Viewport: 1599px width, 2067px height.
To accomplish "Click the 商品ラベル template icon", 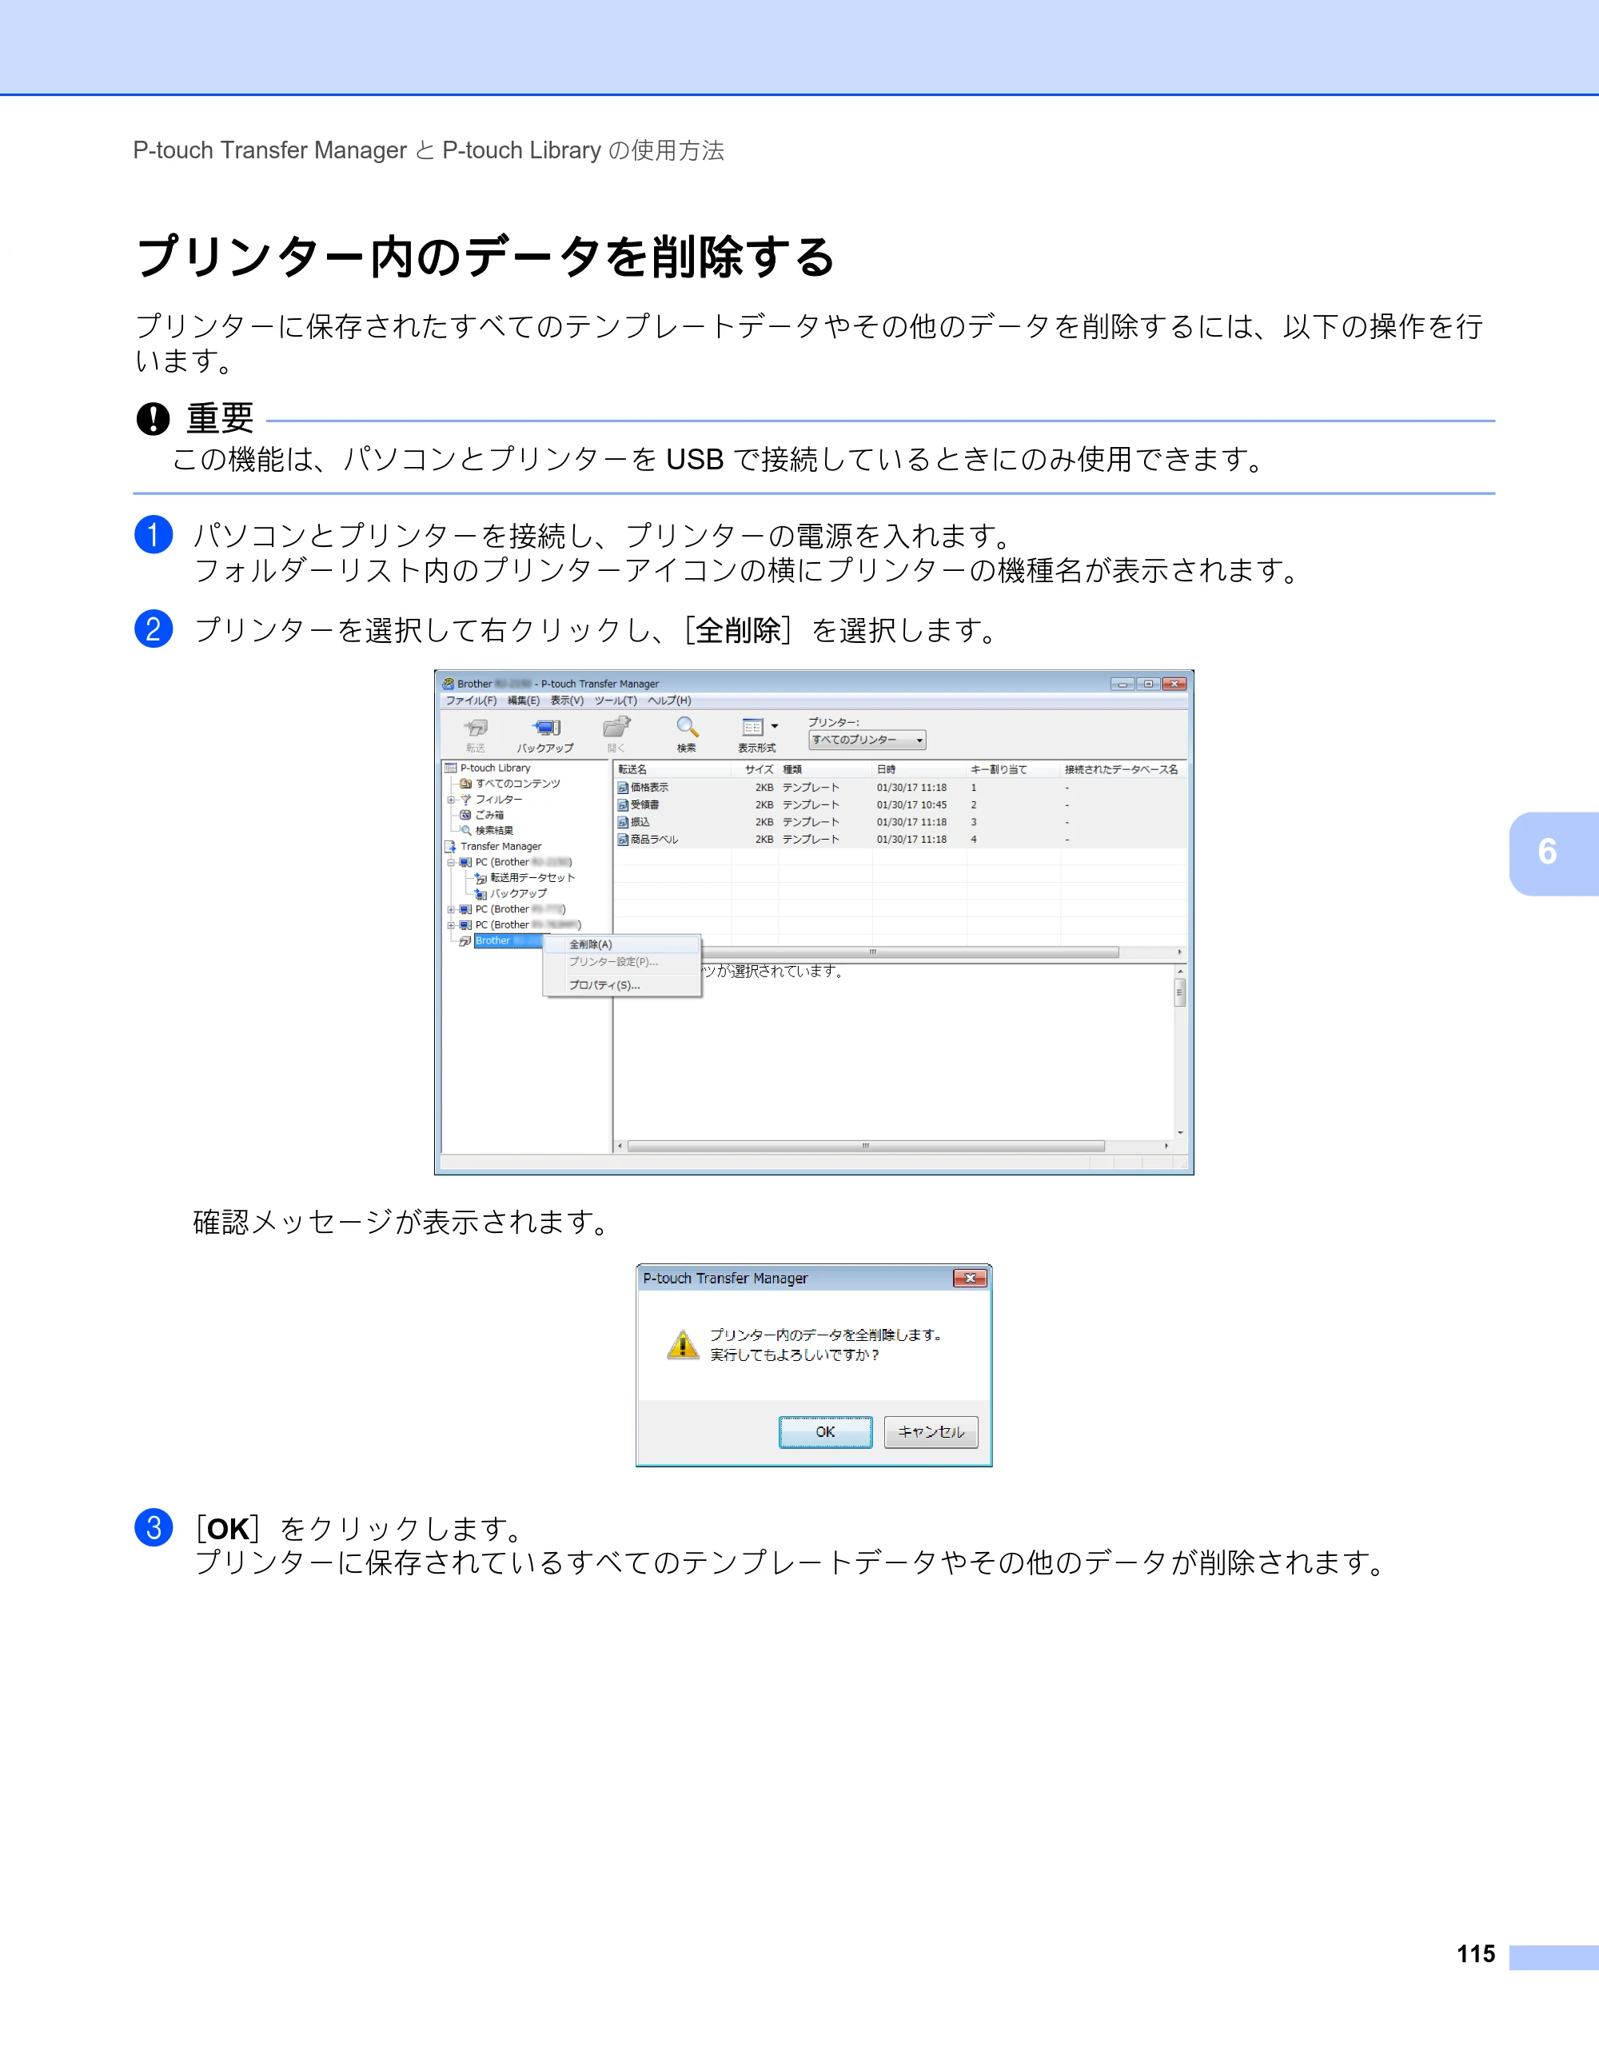I will [623, 840].
